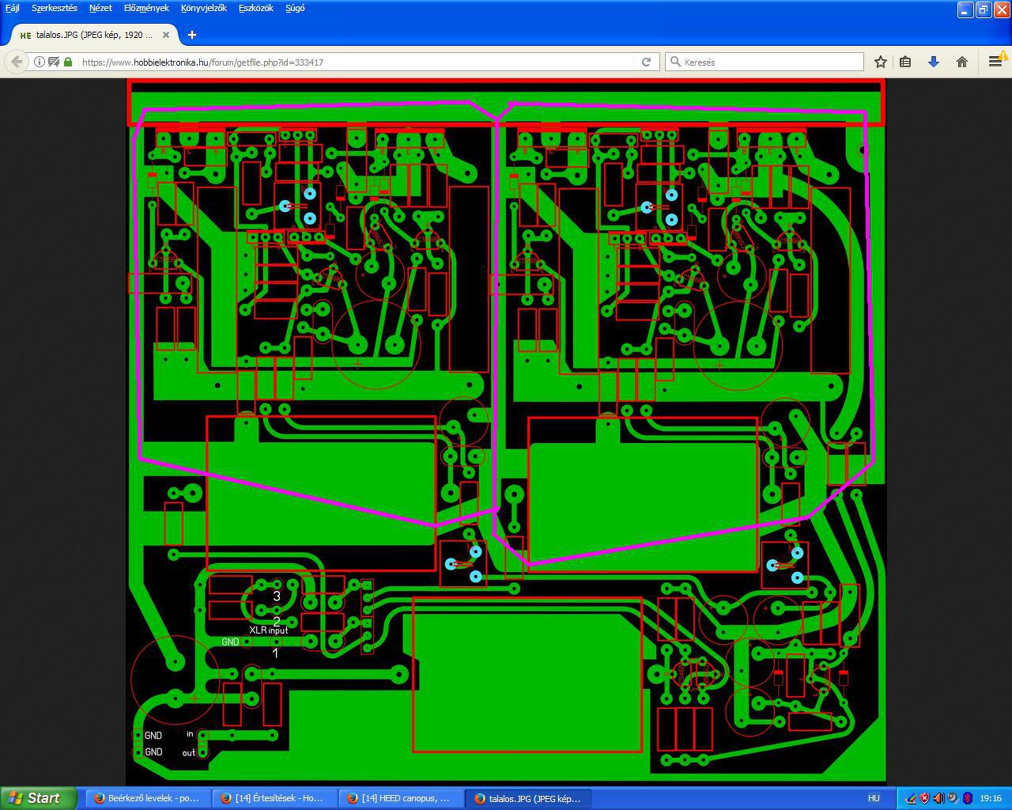1012x810 pixels.
Task: Open the Fájl menu
Action: 13,8
